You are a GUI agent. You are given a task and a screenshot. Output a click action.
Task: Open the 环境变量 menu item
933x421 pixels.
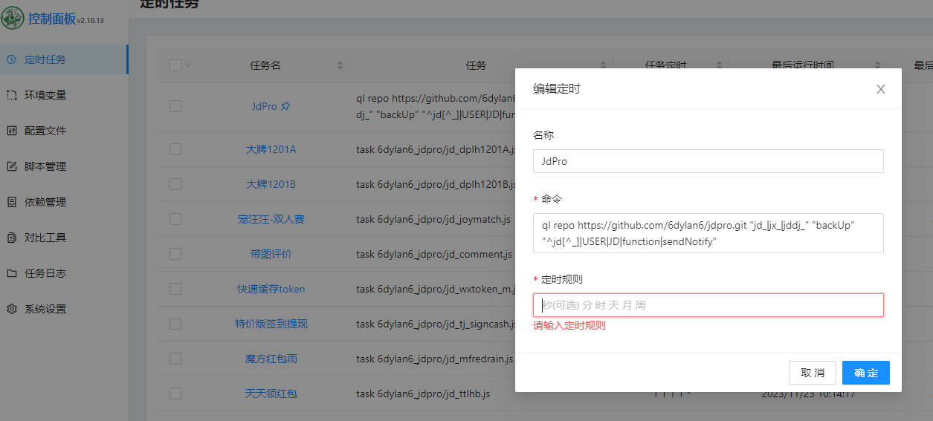tap(64, 95)
